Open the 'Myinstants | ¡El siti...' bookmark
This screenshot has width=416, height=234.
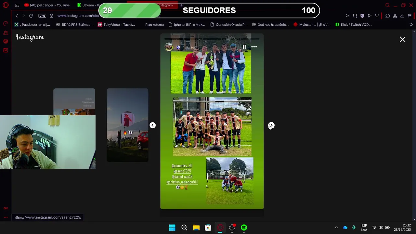click(312, 24)
